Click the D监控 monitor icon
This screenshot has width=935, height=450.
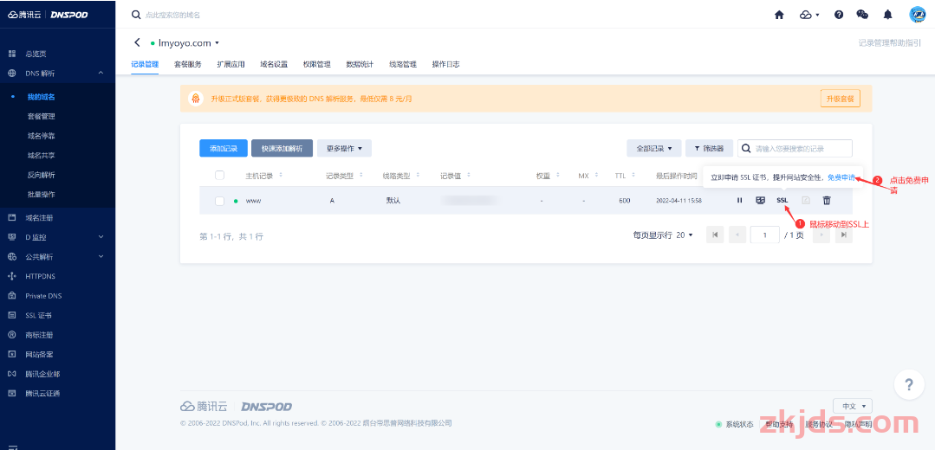click(x=12, y=237)
